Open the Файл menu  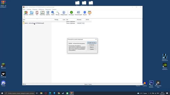pyautogui.click(x=24, y=9)
